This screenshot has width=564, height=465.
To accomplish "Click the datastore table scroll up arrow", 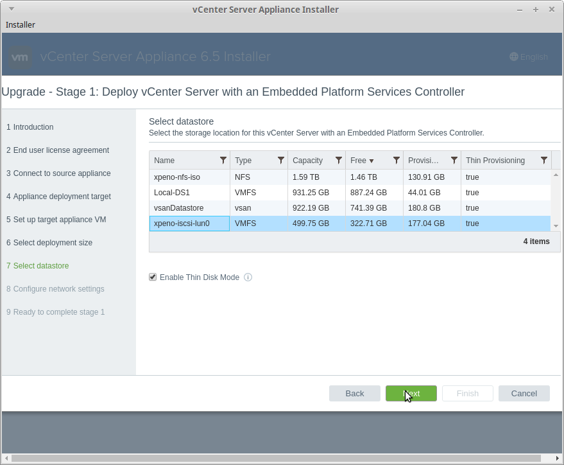I will (556, 175).
